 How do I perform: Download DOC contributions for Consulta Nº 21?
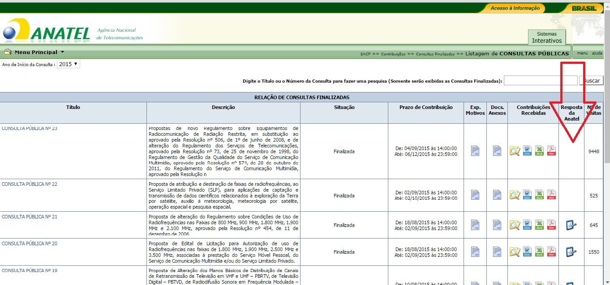click(x=527, y=225)
